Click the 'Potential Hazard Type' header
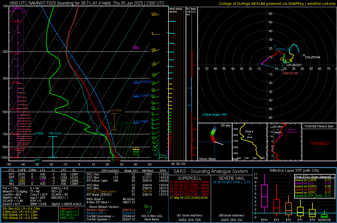The height and width of the screenshot is (223, 337). [319, 126]
